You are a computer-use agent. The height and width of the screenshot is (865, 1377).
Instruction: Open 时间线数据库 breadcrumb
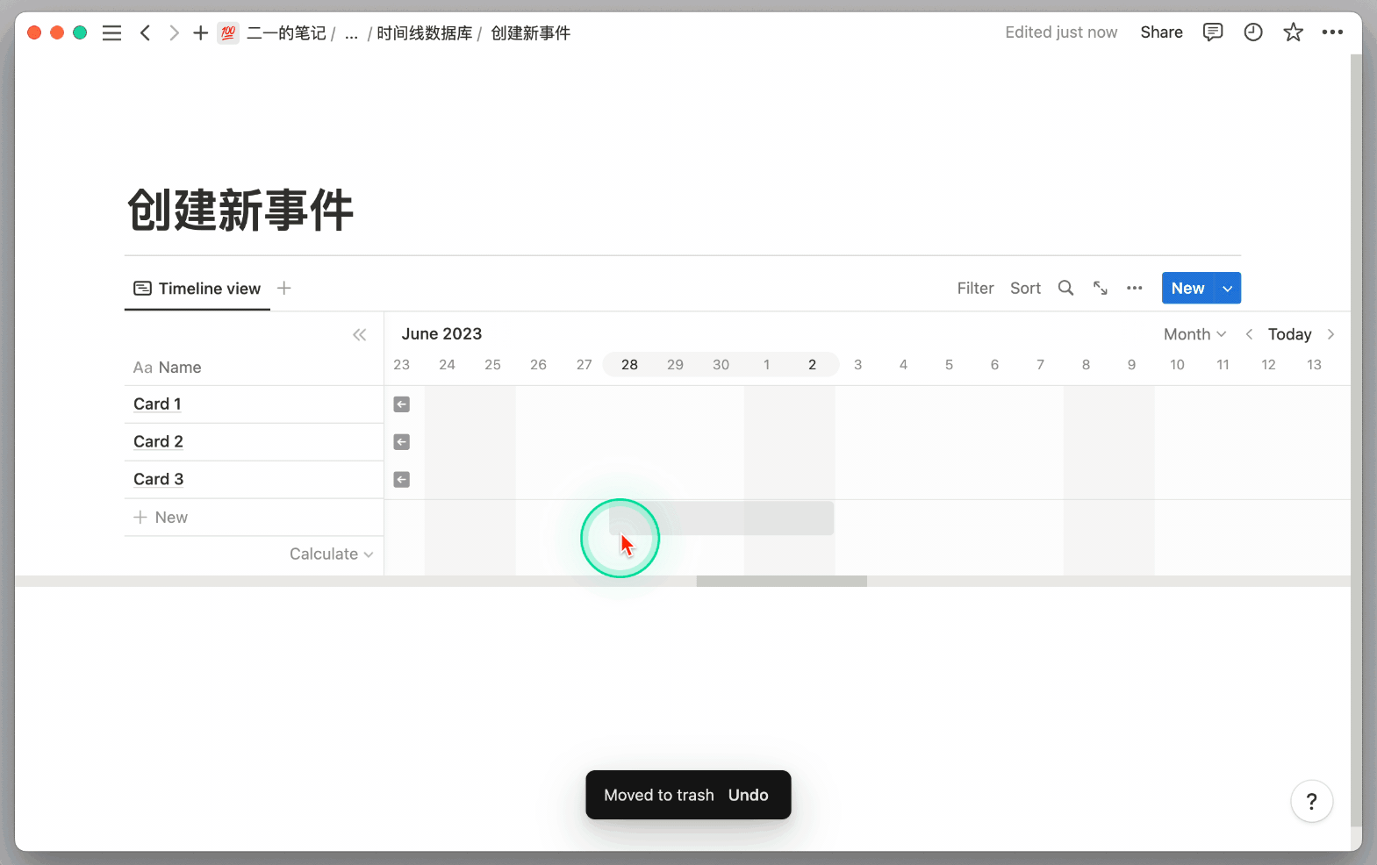[x=425, y=33]
